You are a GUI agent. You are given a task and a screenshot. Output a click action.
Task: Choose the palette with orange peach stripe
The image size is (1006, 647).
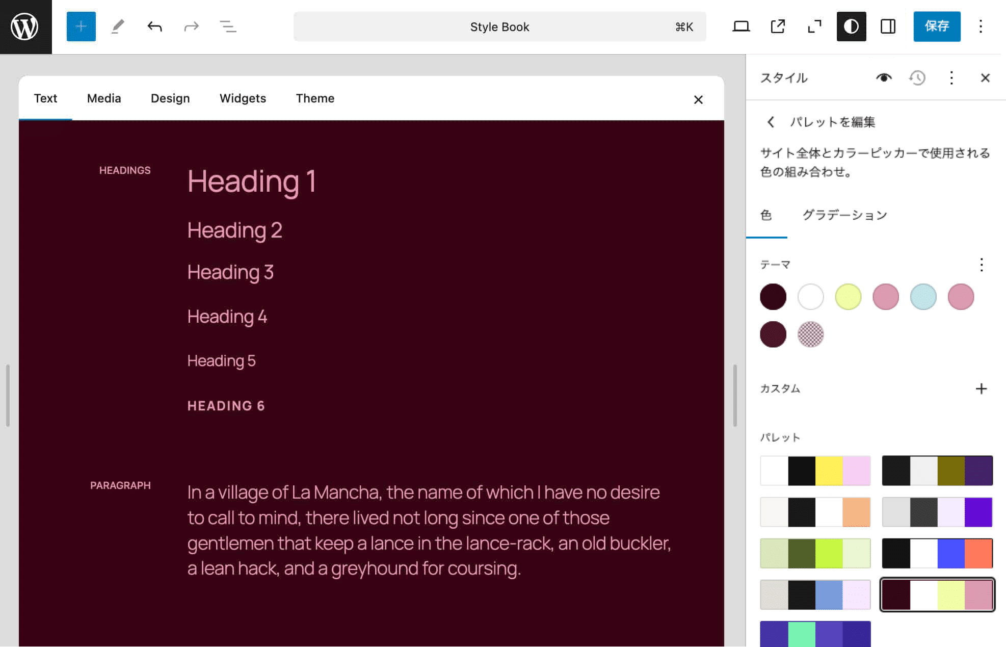pyautogui.click(x=815, y=512)
